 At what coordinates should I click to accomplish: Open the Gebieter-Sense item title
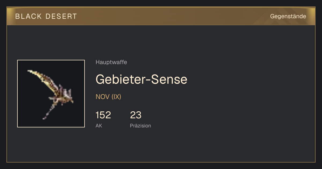coord(141,79)
